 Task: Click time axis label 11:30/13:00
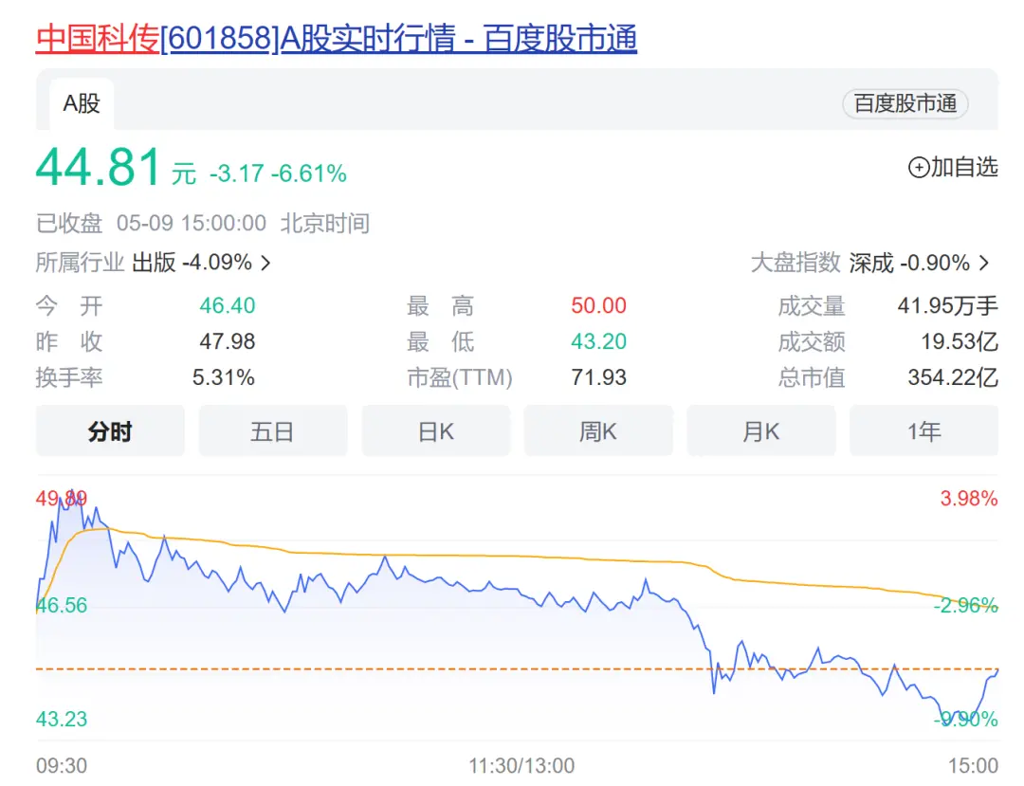(521, 765)
